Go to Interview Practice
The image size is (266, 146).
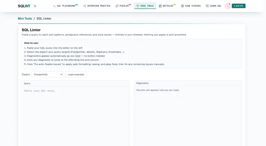coord(97,6)
